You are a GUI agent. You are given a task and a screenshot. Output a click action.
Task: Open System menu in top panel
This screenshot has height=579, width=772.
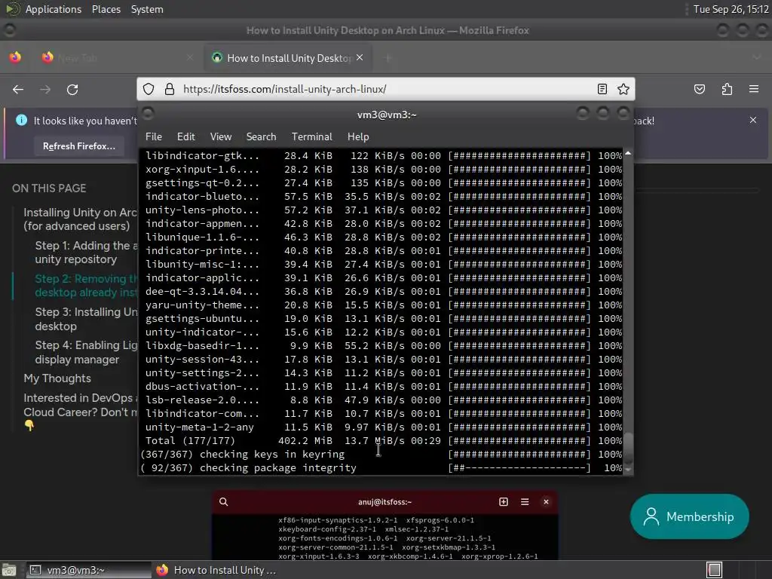point(147,9)
